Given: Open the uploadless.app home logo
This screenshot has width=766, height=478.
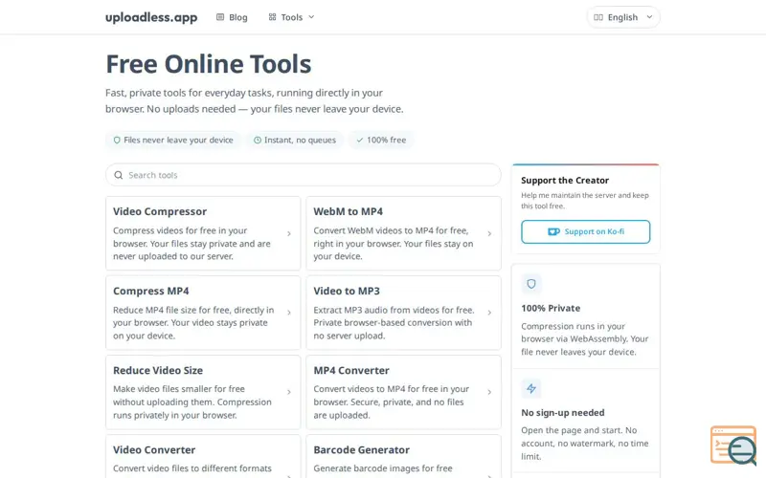Looking at the screenshot, I should click(x=151, y=17).
